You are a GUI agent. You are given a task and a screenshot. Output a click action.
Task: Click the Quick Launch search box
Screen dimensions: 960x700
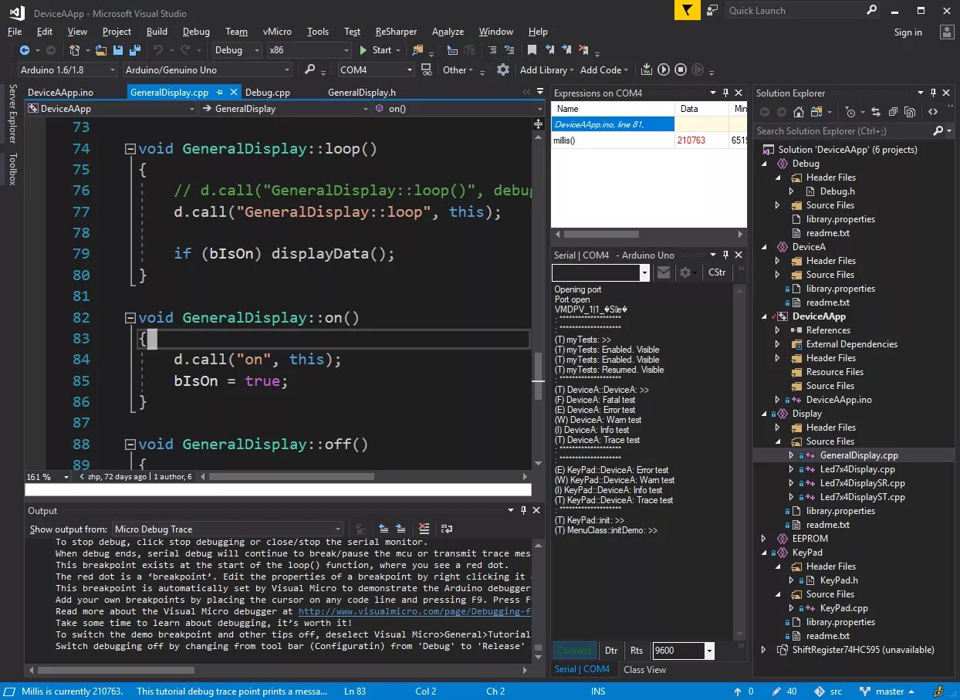[x=803, y=11]
